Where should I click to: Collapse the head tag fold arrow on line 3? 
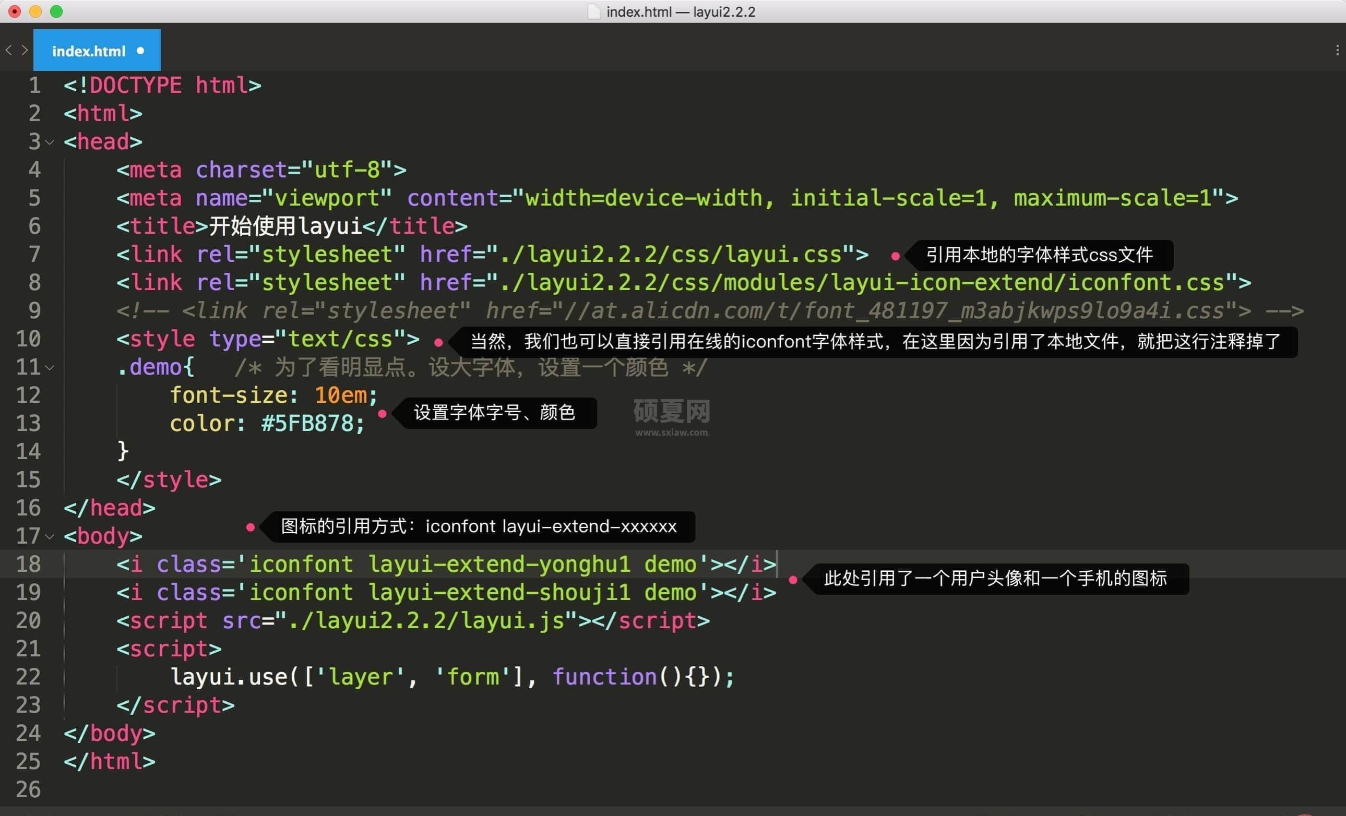(x=50, y=142)
